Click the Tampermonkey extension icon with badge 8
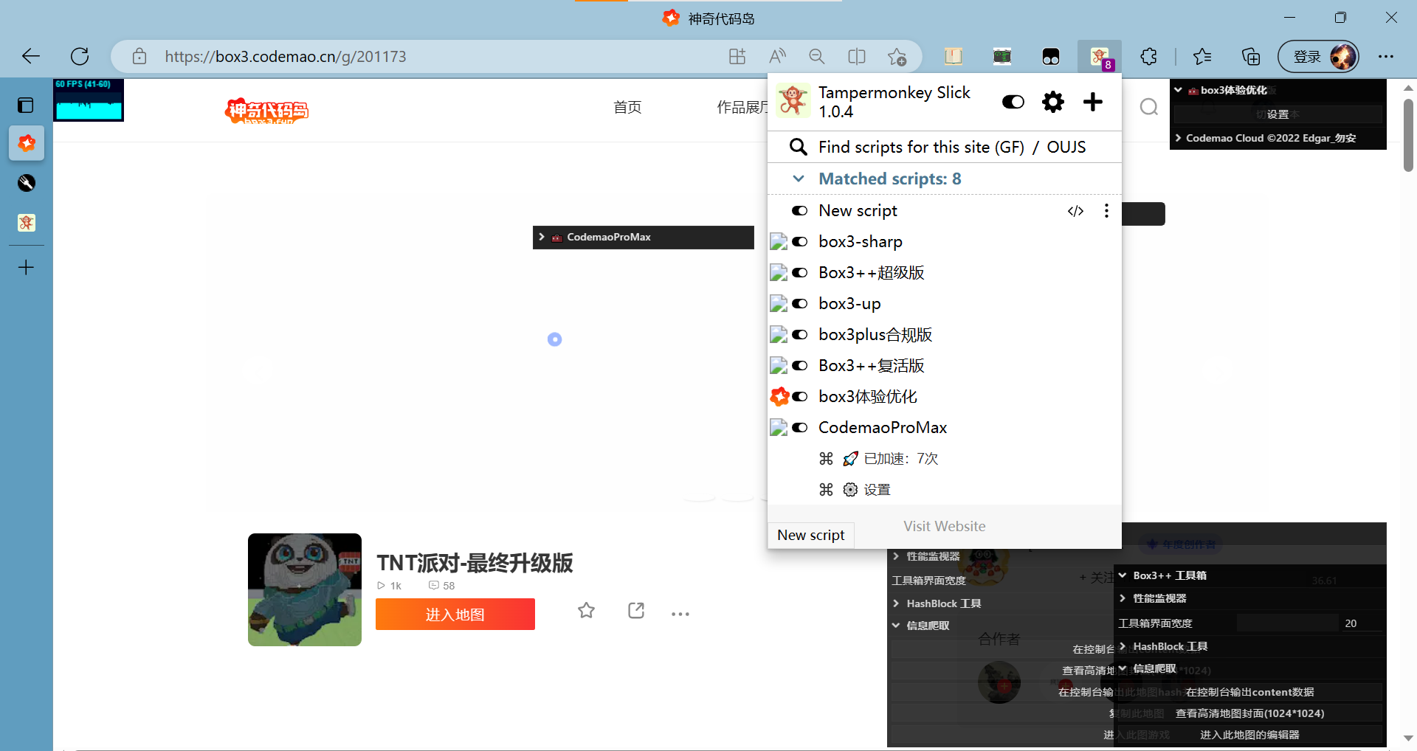Screen dimensions: 1417x751 (x=1100, y=56)
